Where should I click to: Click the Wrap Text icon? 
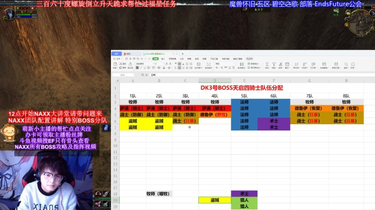pyautogui.click(x=208, y=64)
